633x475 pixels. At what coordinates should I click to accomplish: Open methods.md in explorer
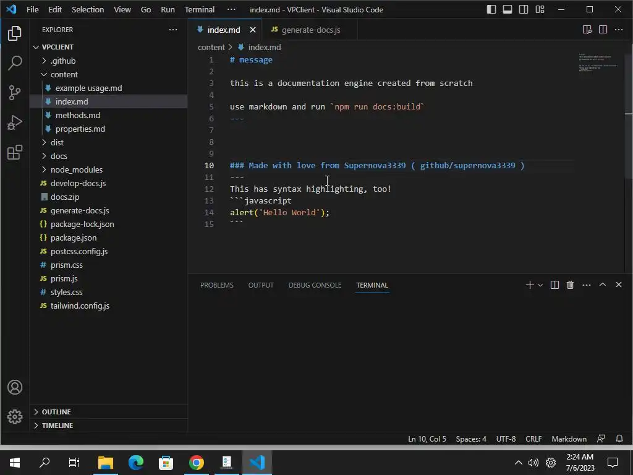point(109,115)
